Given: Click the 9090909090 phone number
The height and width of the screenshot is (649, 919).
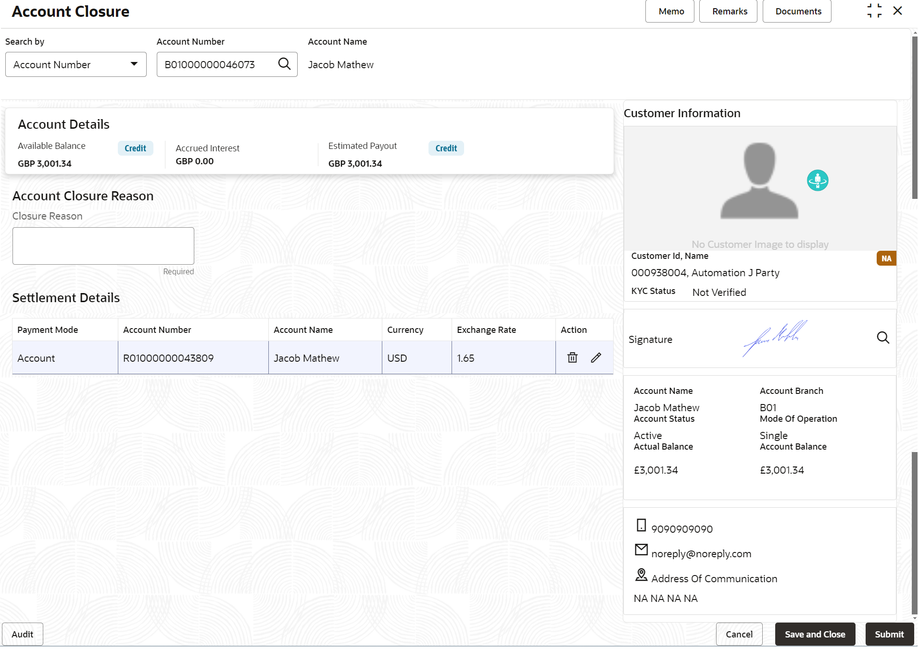Looking at the screenshot, I should click(682, 529).
